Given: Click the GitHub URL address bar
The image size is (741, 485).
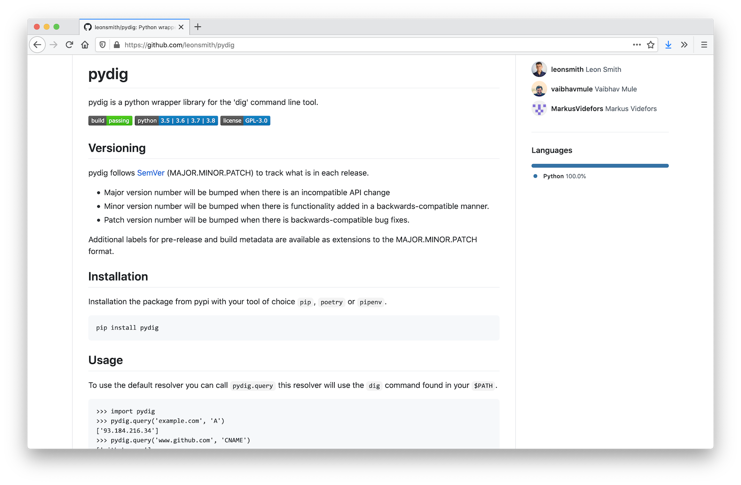Looking at the screenshot, I should pyautogui.click(x=375, y=45).
